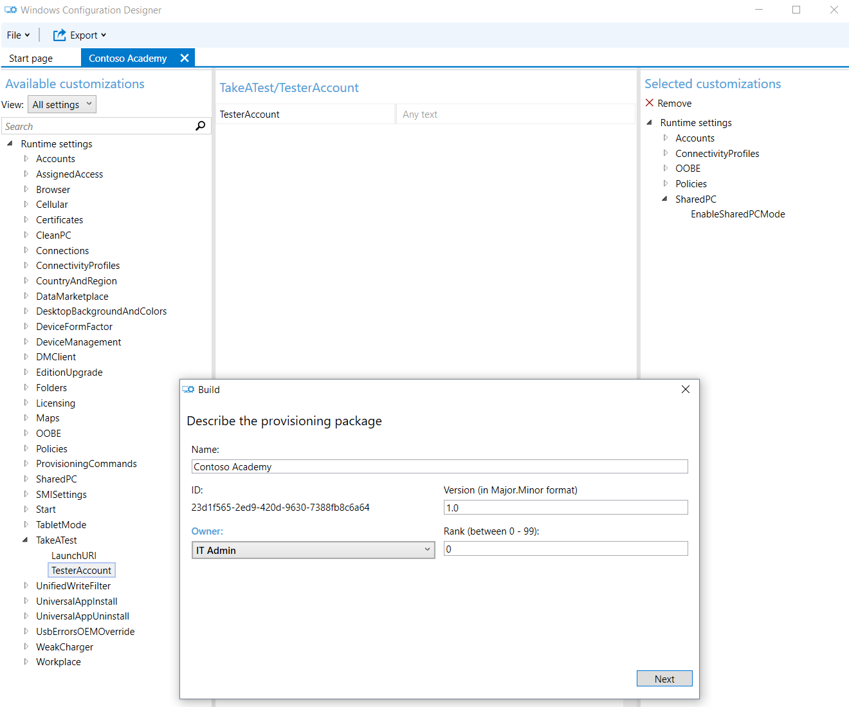The height and width of the screenshot is (707, 849).
Task: Click the Export icon in the toolbar
Action: pyautogui.click(x=59, y=35)
